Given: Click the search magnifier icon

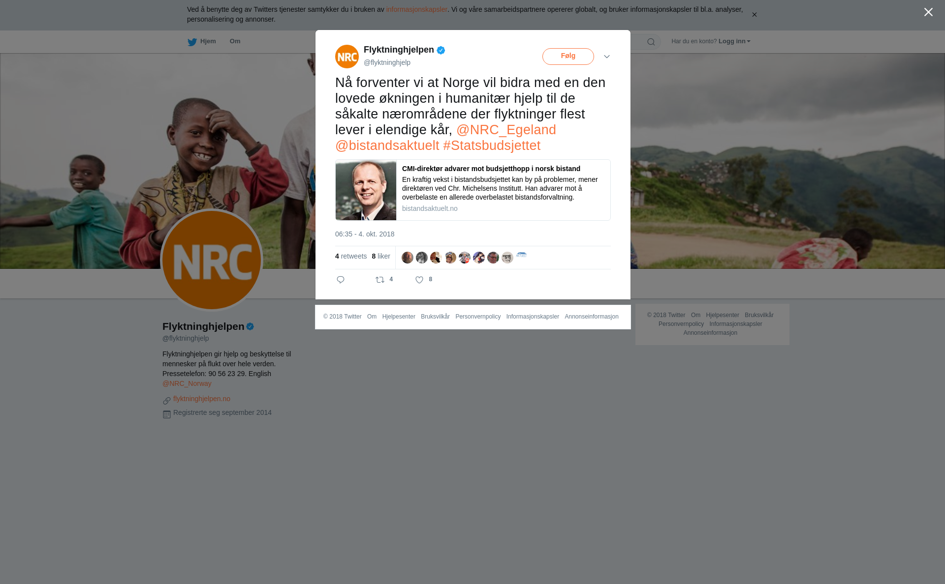Looking at the screenshot, I should pyautogui.click(x=651, y=42).
